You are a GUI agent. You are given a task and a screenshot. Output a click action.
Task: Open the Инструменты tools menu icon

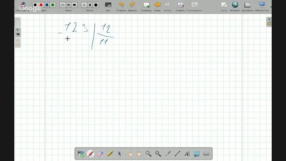click(x=23, y=5)
